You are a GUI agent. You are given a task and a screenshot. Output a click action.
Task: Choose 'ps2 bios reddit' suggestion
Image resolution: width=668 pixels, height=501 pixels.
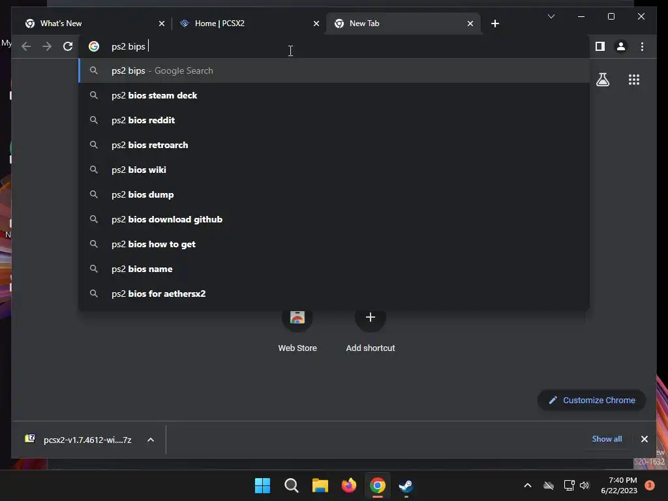click(334, 120)
